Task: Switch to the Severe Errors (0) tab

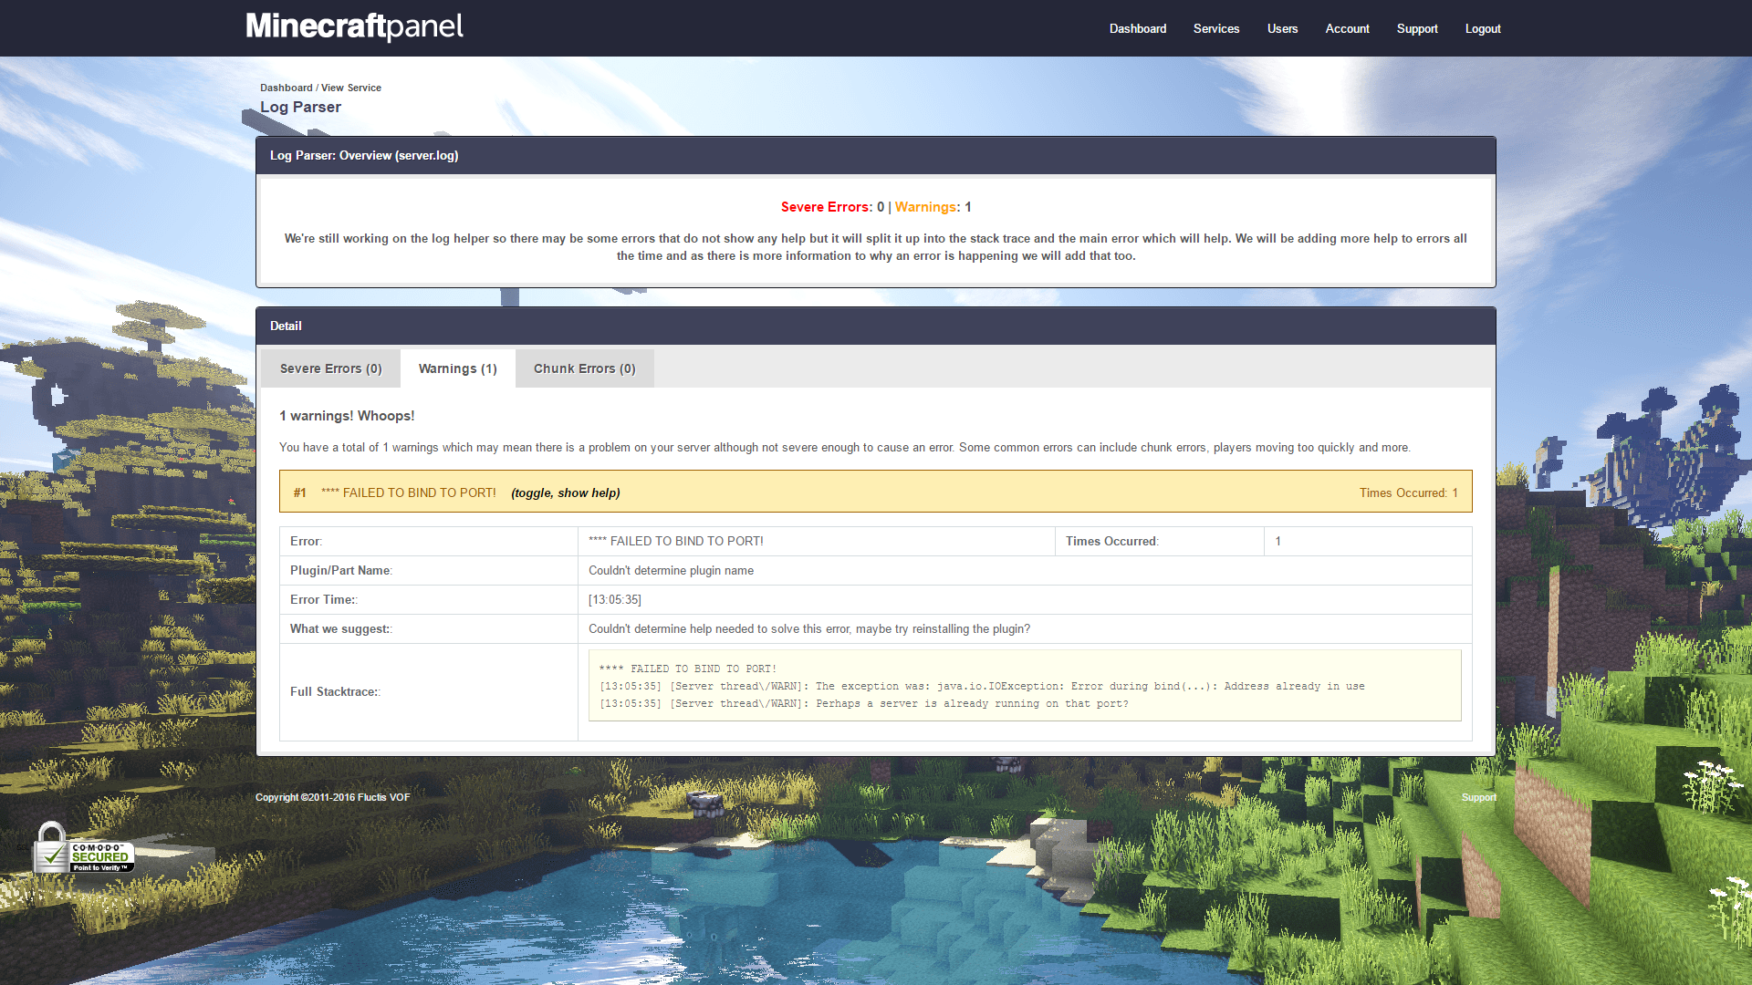Action: (x=330, y=368)
